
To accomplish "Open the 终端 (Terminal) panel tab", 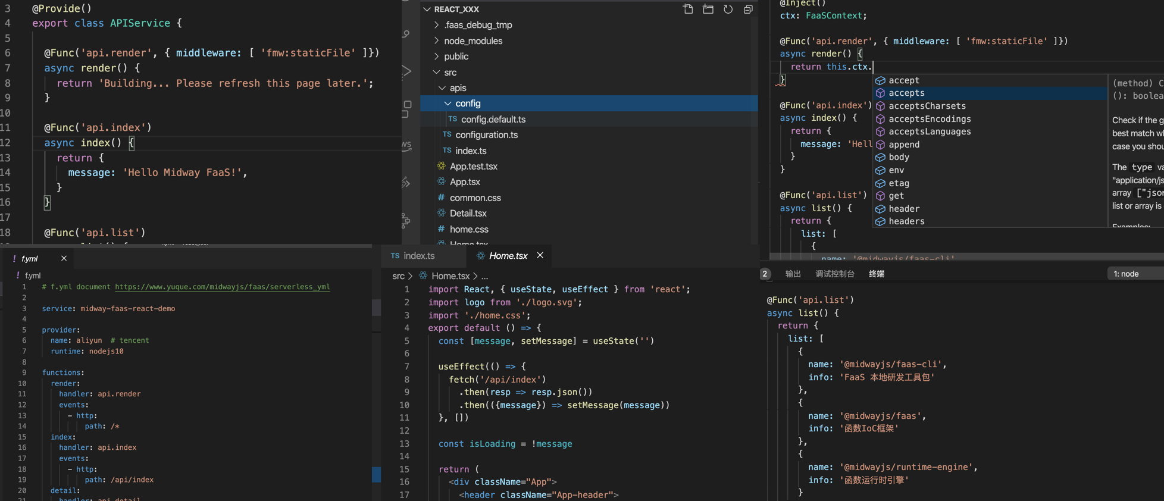I will 877,274.
